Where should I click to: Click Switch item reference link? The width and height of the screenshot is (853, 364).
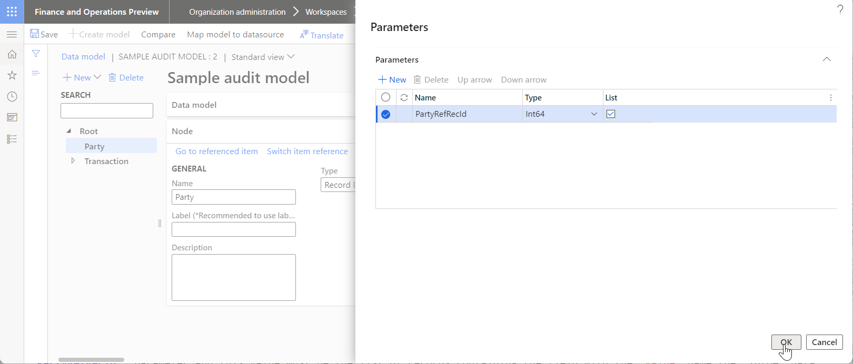pos(308,151)
